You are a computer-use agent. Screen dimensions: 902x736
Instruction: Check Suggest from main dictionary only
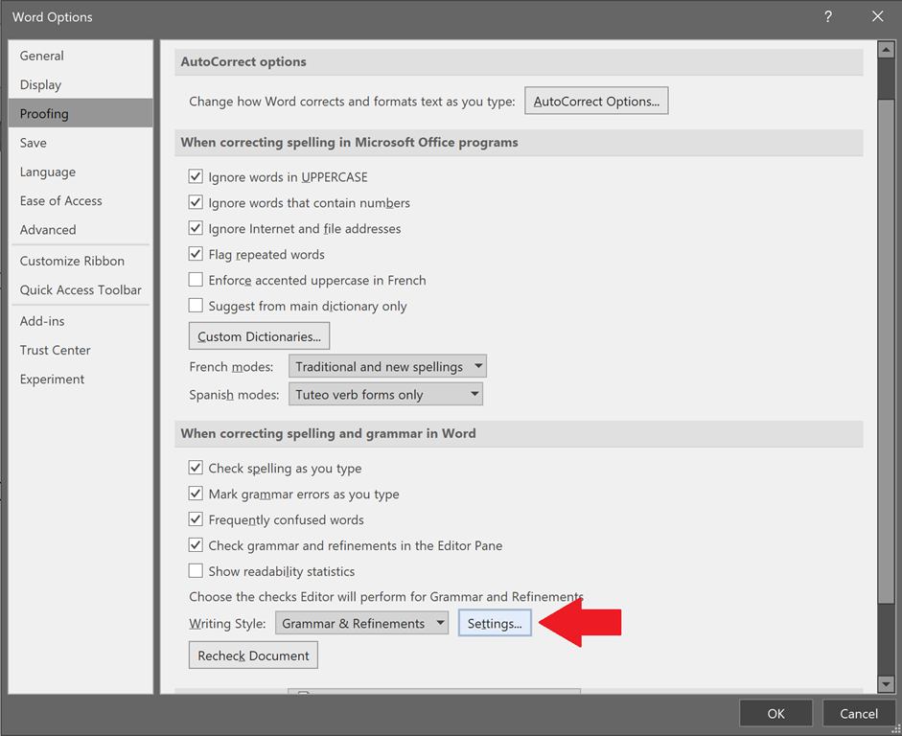pos(196,307)
